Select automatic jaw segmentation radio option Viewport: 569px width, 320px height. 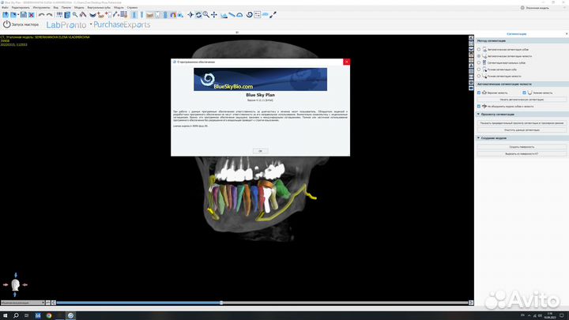(x=479, y=56)
